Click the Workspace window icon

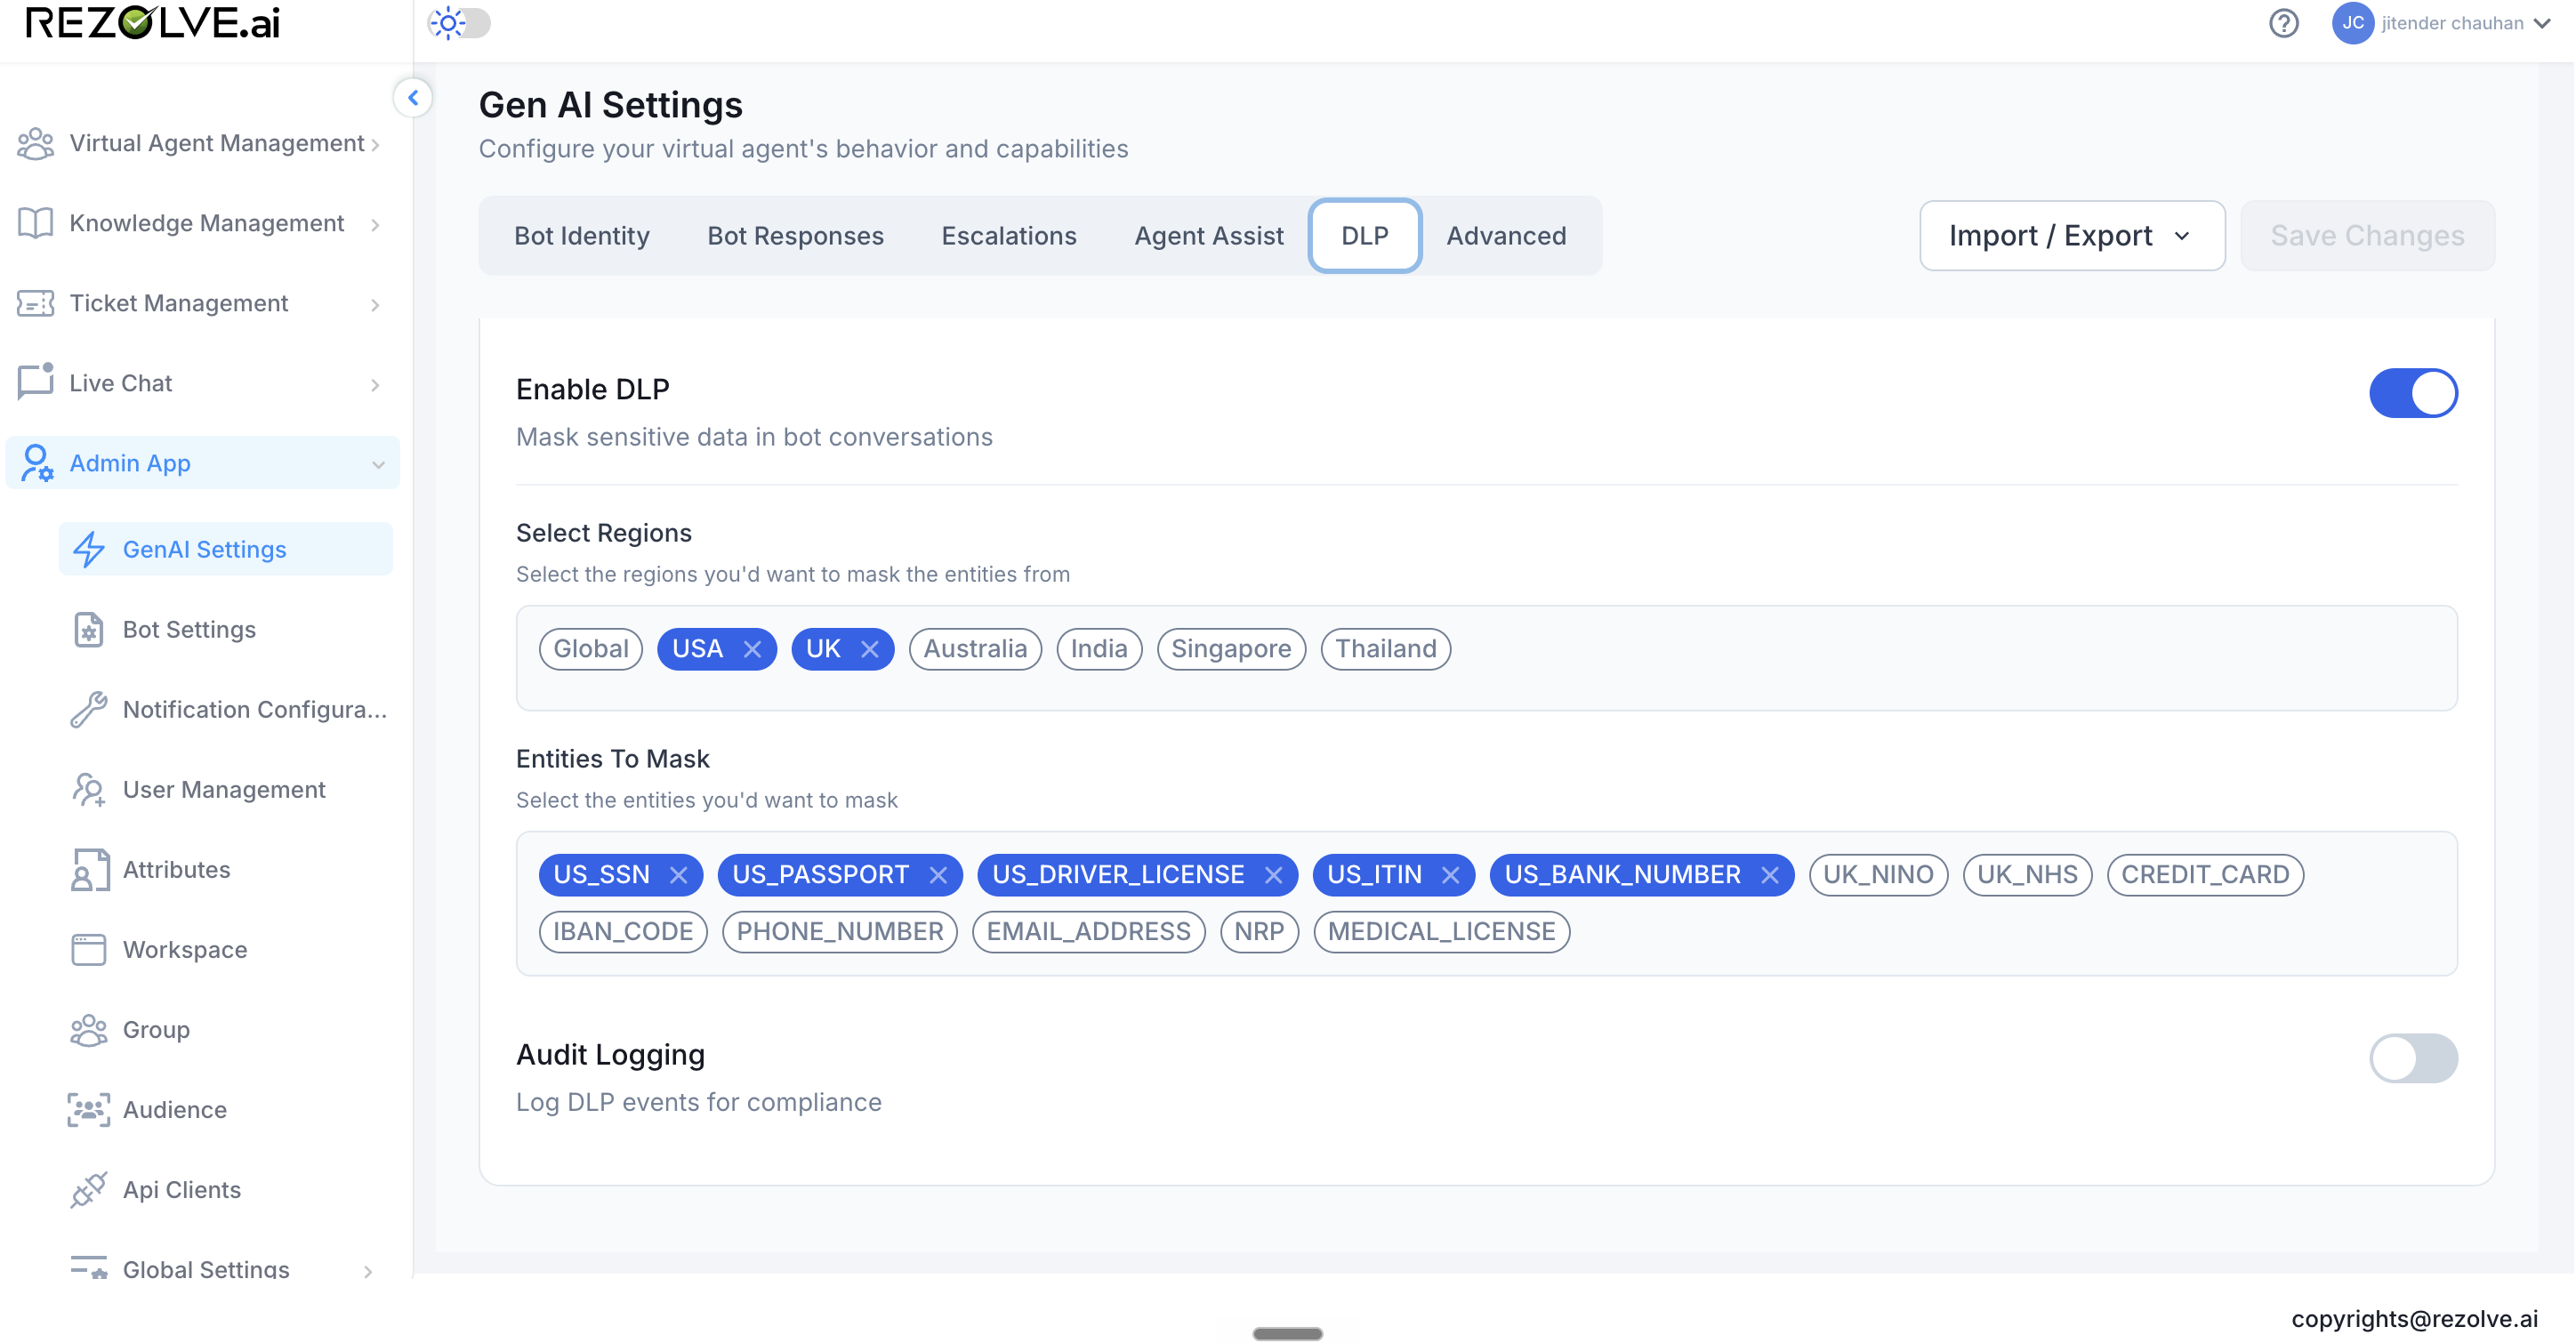click(x=89, y=949)
